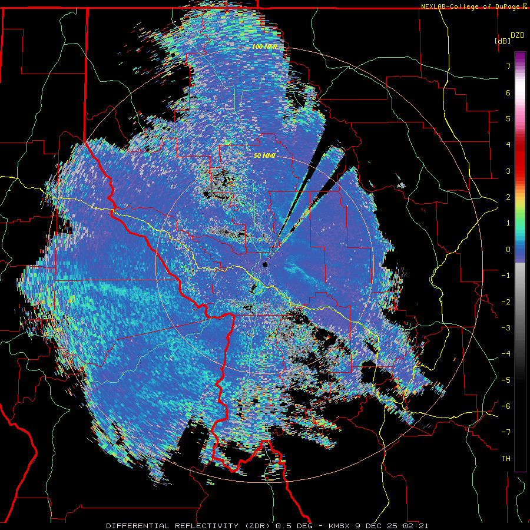This screenshot has height=530, width=530.
Task: Click the black radar site dot at center
Action: click(265, 264)
